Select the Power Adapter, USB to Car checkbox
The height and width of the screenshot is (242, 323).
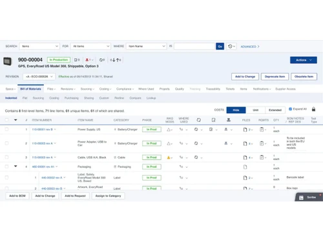[6, 143]
